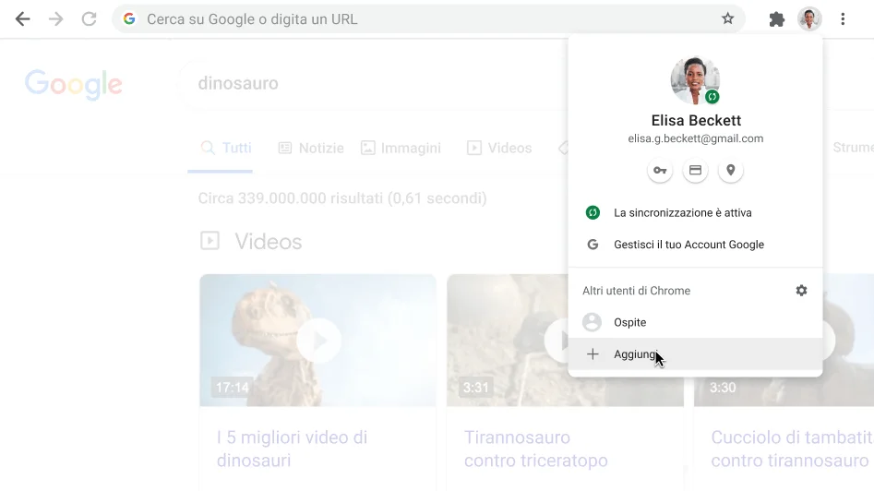The height and width of the screenshot is (491, 874).
Task: Open manage profiles gear icon
Action: pos(801,291)
